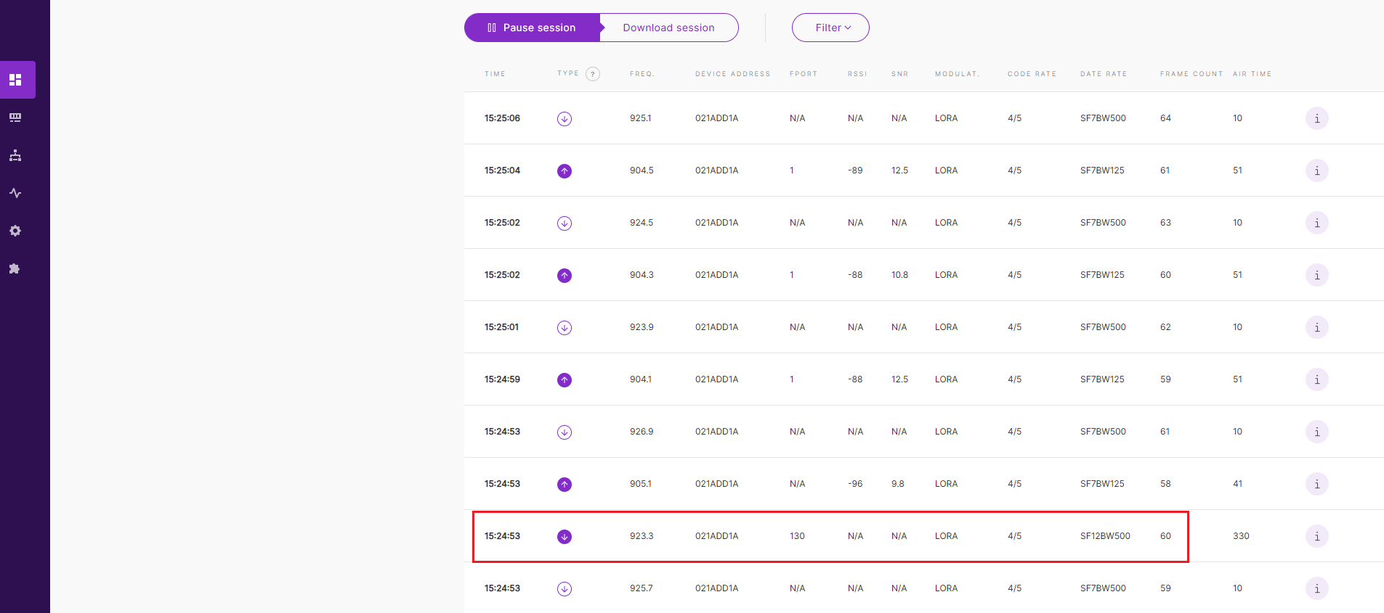
Task: Open the gateways icon in sidebar
Action: [x=15, y=118]
